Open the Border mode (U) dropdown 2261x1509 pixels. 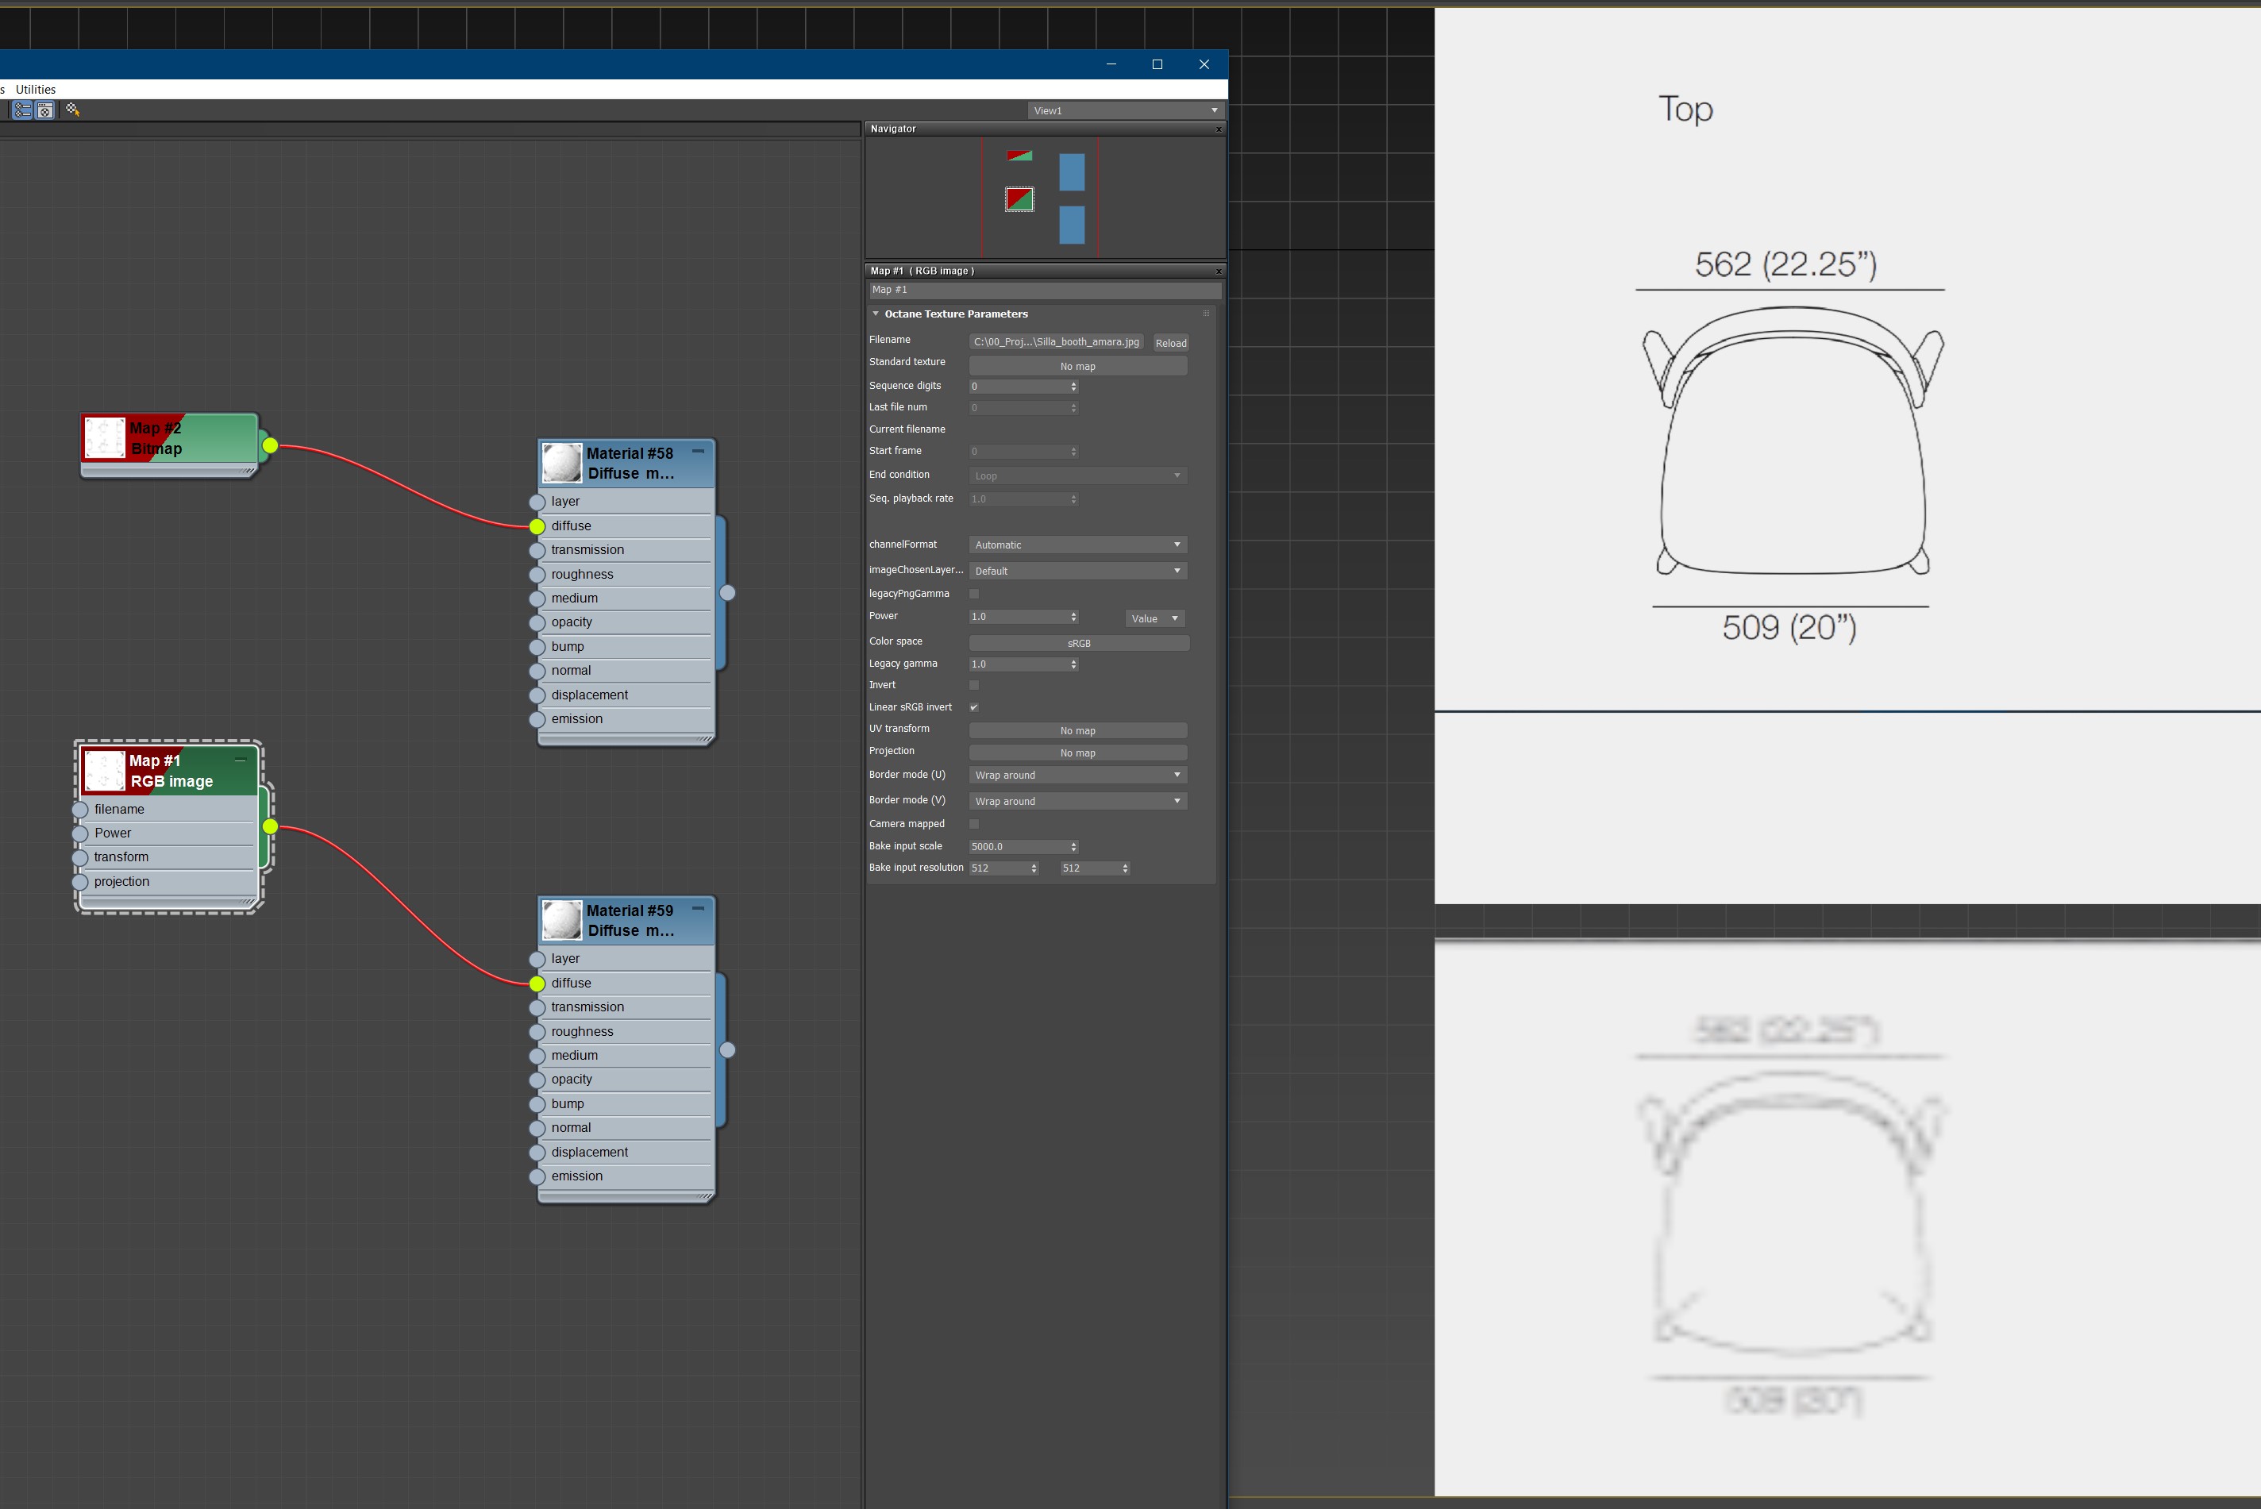pyautogui.click(x=1077, y=775)
